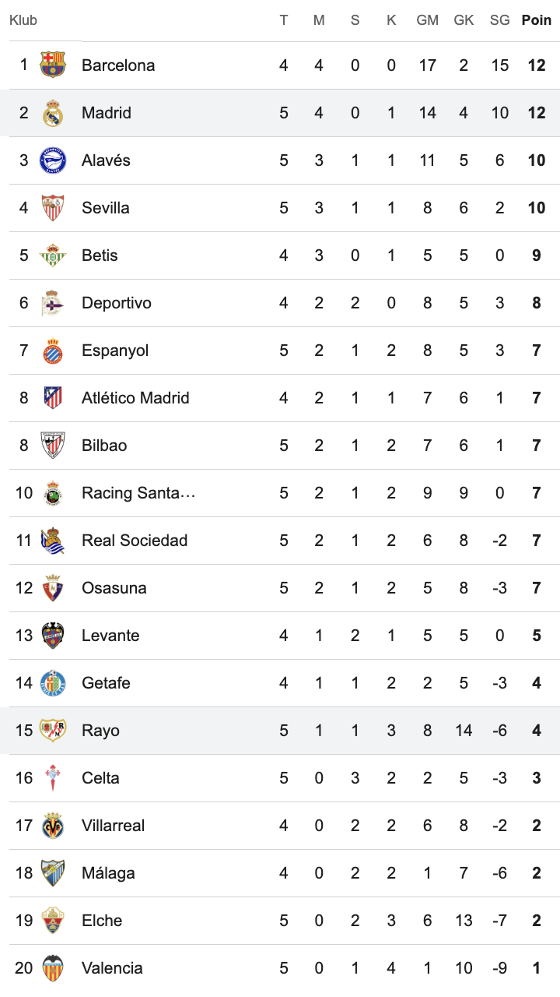560x997 pixels.
Task: Click the Málaga club crest
Action: [x=53, y=873]
